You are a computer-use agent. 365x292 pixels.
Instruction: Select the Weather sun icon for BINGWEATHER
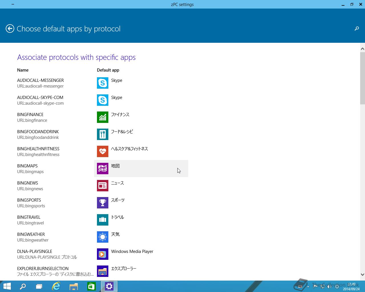tap(103, 237)
